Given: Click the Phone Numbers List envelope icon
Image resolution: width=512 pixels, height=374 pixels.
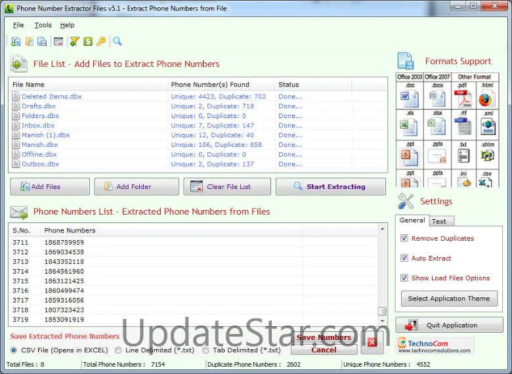Looking at the screenshot, I should [x=18, y=213].
